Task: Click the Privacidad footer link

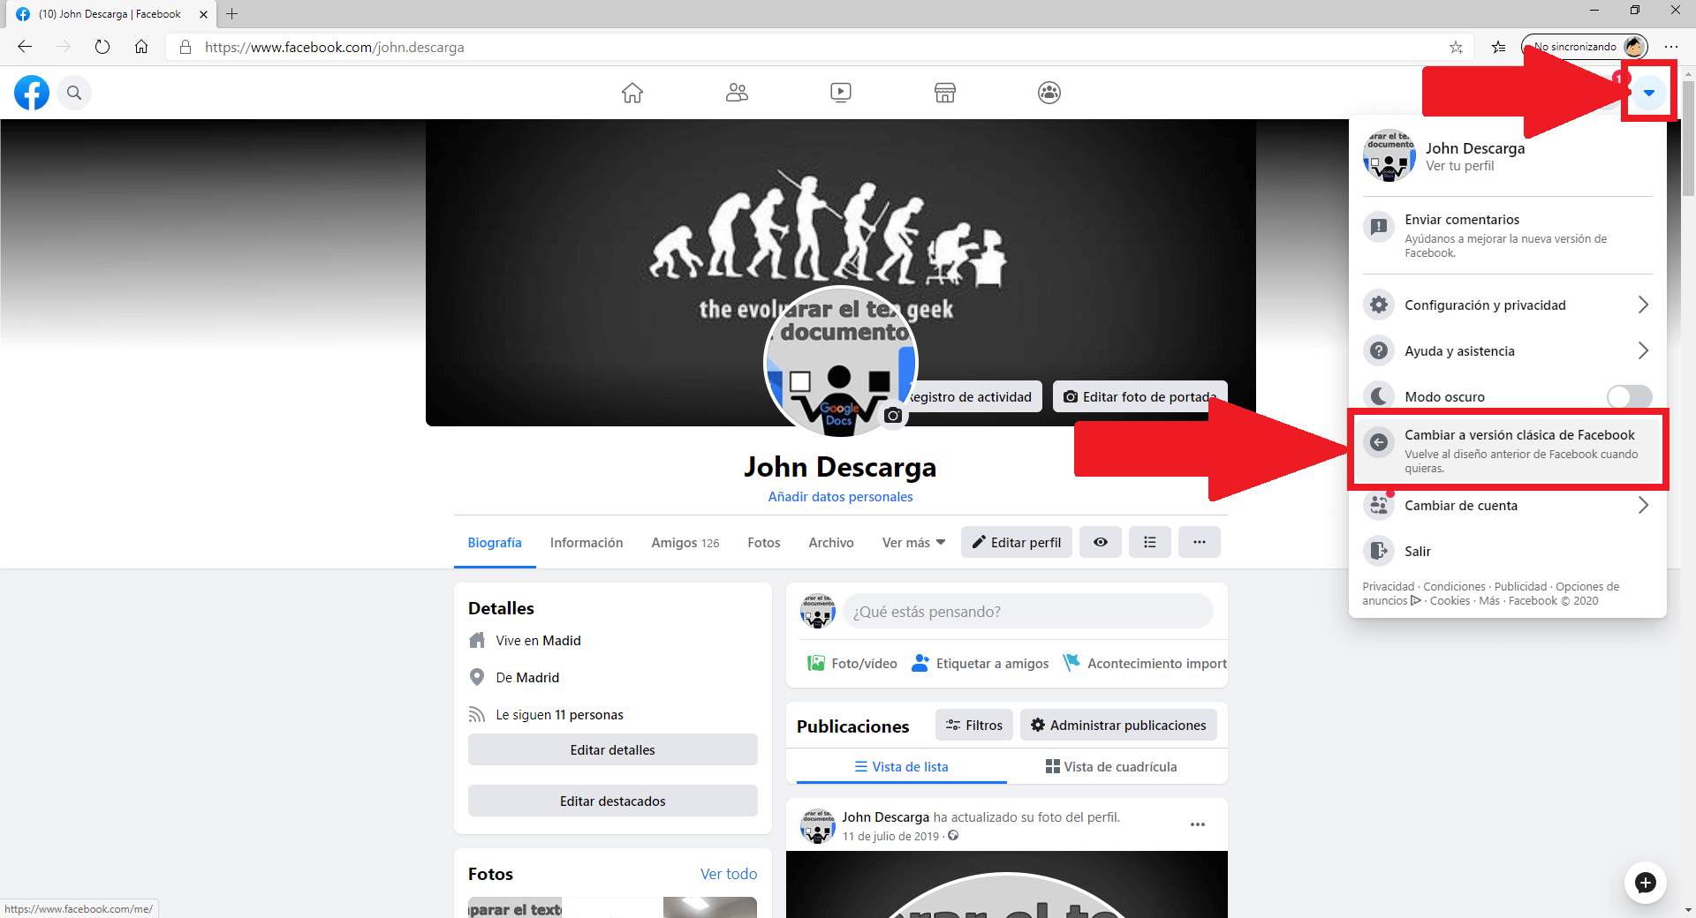Action: click(1388, 587)
